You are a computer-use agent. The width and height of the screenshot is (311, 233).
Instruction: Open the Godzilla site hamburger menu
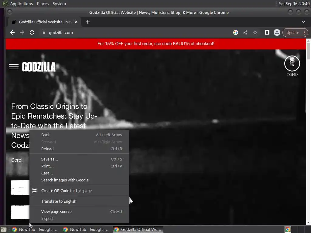14,67
